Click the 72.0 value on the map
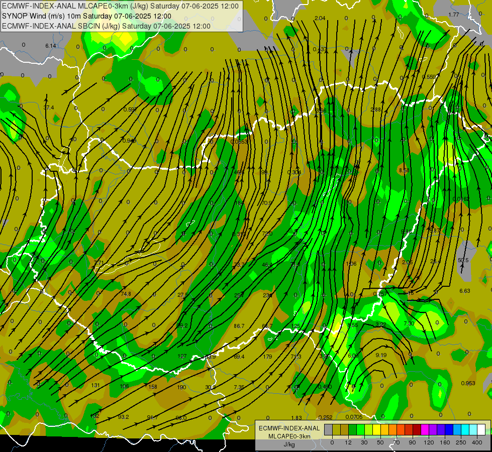 (x=267, y=234)
